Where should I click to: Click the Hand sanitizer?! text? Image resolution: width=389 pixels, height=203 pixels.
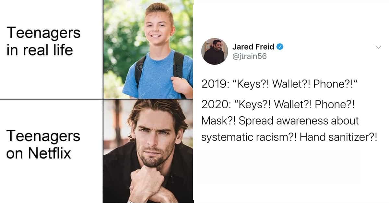[338, 137]
